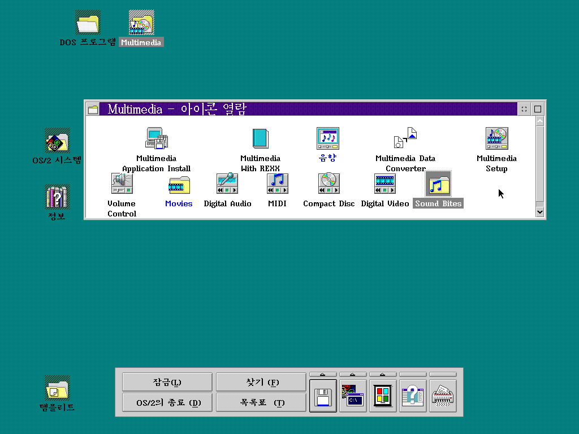The height and width of the screenshot is (434, 579).
Task: Open the Movies folder icon
Action: pos(179,185)
